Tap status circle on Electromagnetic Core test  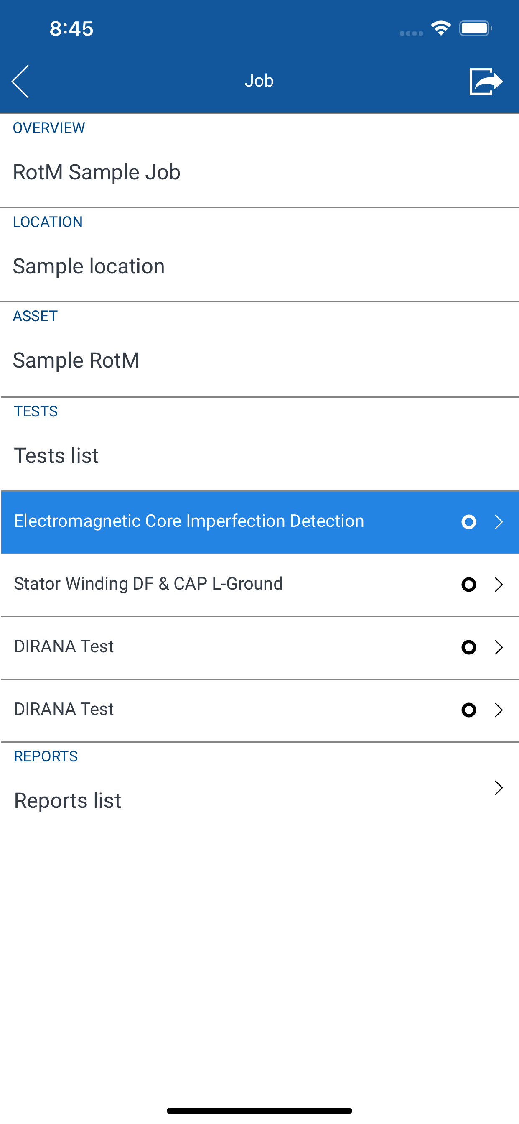pos(469,522)
